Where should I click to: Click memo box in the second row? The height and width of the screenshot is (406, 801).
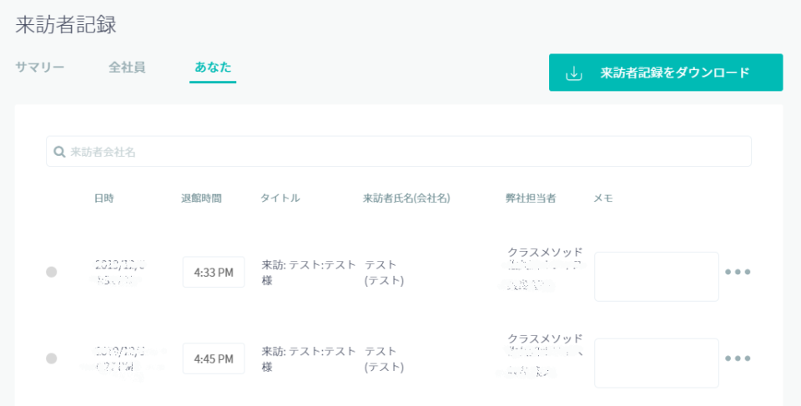pos(656,363)
